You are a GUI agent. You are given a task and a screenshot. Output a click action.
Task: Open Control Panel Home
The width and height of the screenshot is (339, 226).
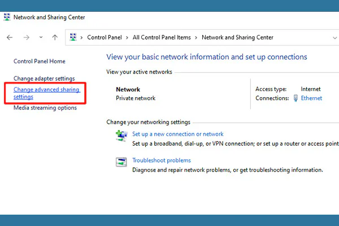40,61
